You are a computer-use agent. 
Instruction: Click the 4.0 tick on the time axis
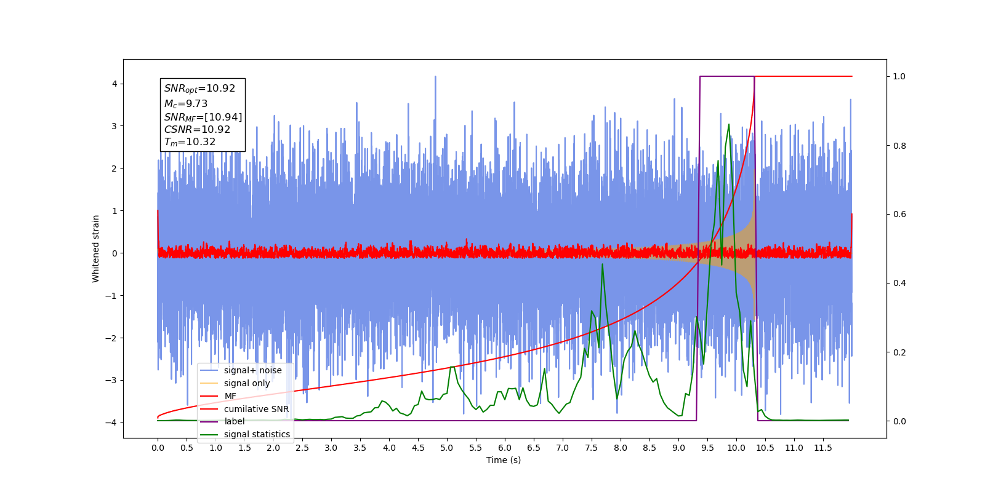pyautogui.click(x=389, y=448)
